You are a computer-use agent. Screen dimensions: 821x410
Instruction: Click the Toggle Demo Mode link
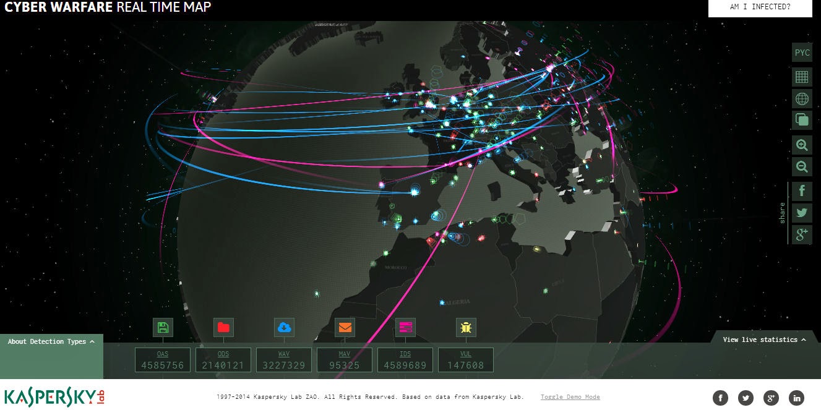pyautogui.click(x=570, y=397)
